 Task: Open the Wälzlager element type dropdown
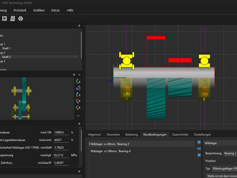coord(220,143)
